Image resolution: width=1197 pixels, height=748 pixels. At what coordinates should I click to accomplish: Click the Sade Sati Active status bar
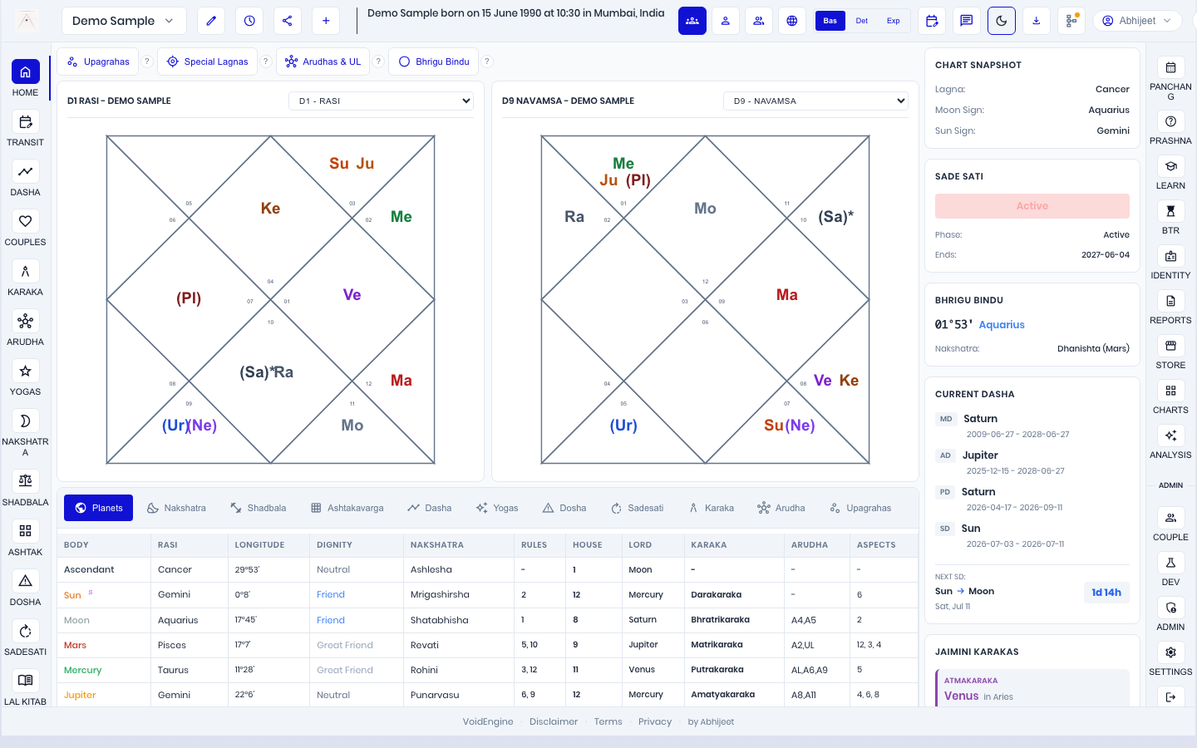(x=1032, y=206)
